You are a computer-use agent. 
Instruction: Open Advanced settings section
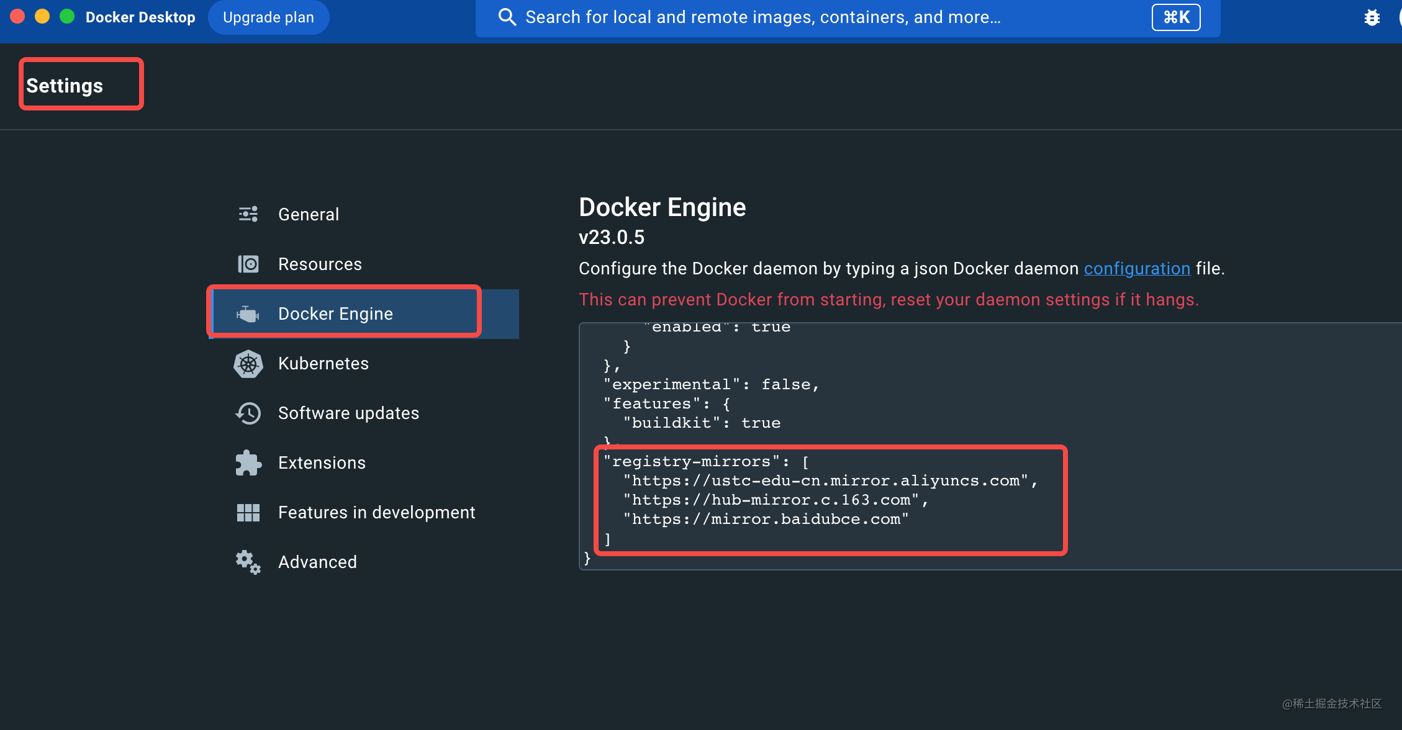tap(317, 562)
